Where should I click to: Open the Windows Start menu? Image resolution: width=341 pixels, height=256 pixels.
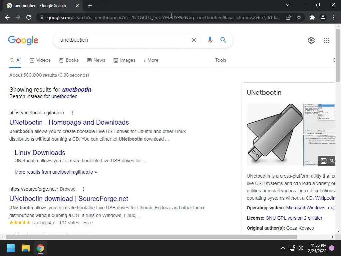click(11, 248)
